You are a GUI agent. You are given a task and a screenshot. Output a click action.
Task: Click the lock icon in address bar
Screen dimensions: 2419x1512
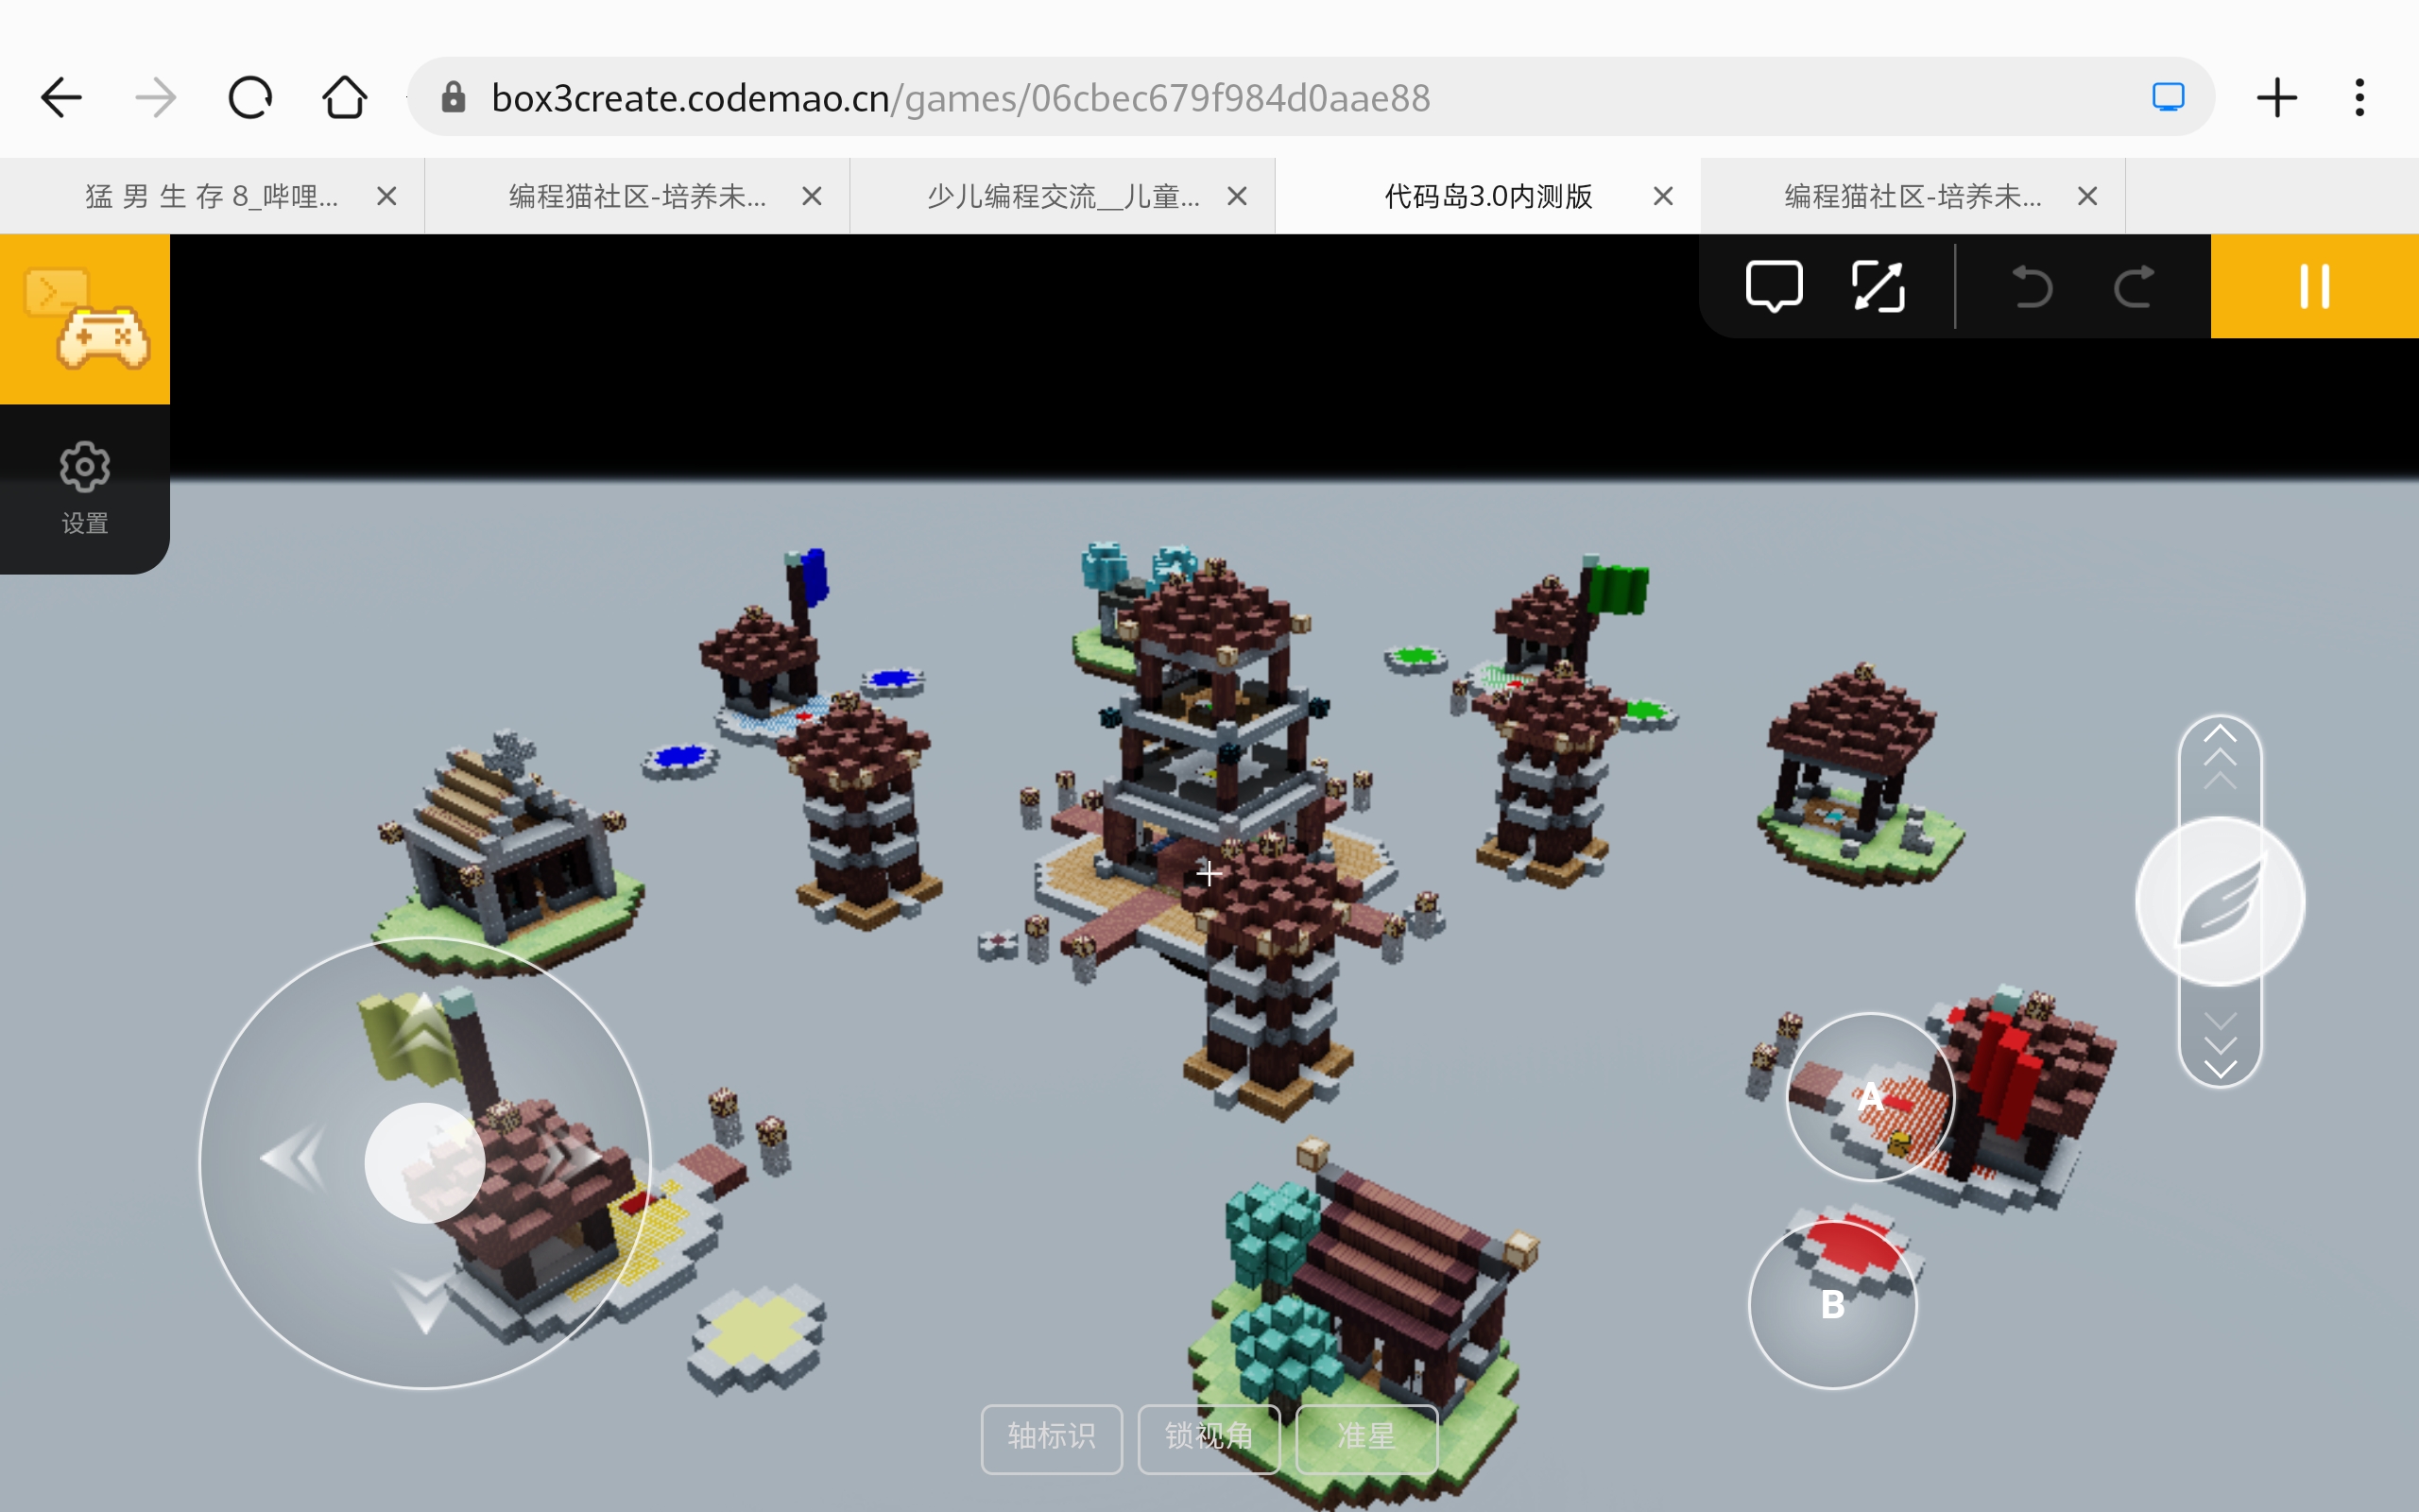(x=454, y=97)
